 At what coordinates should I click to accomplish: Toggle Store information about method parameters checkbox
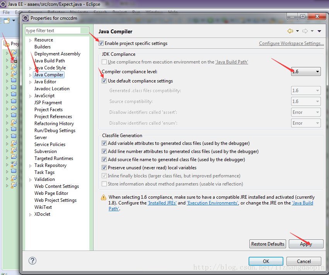[104, 184]
